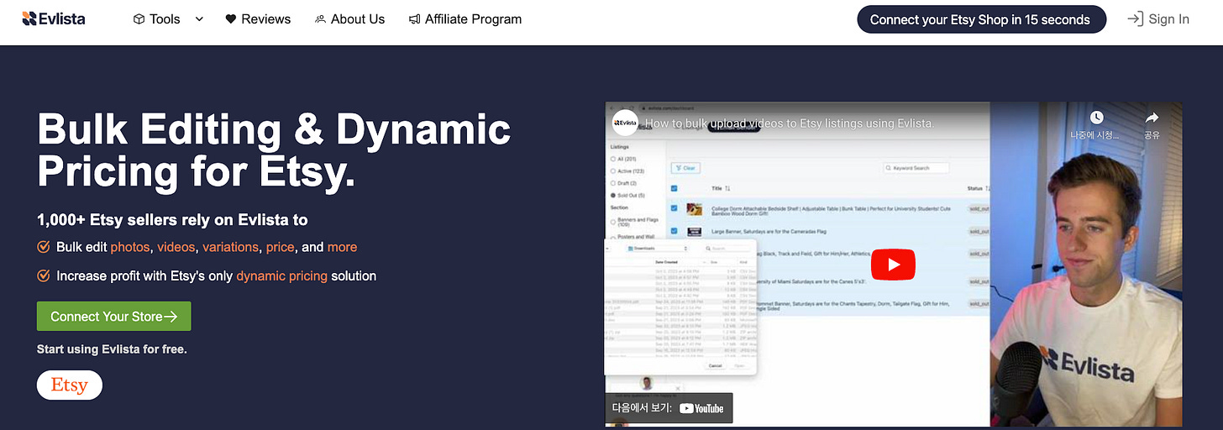Open the videos bulk edit link
Image resolution: width=1223 pixels, height=430 pixels.
tap(176, 247)
